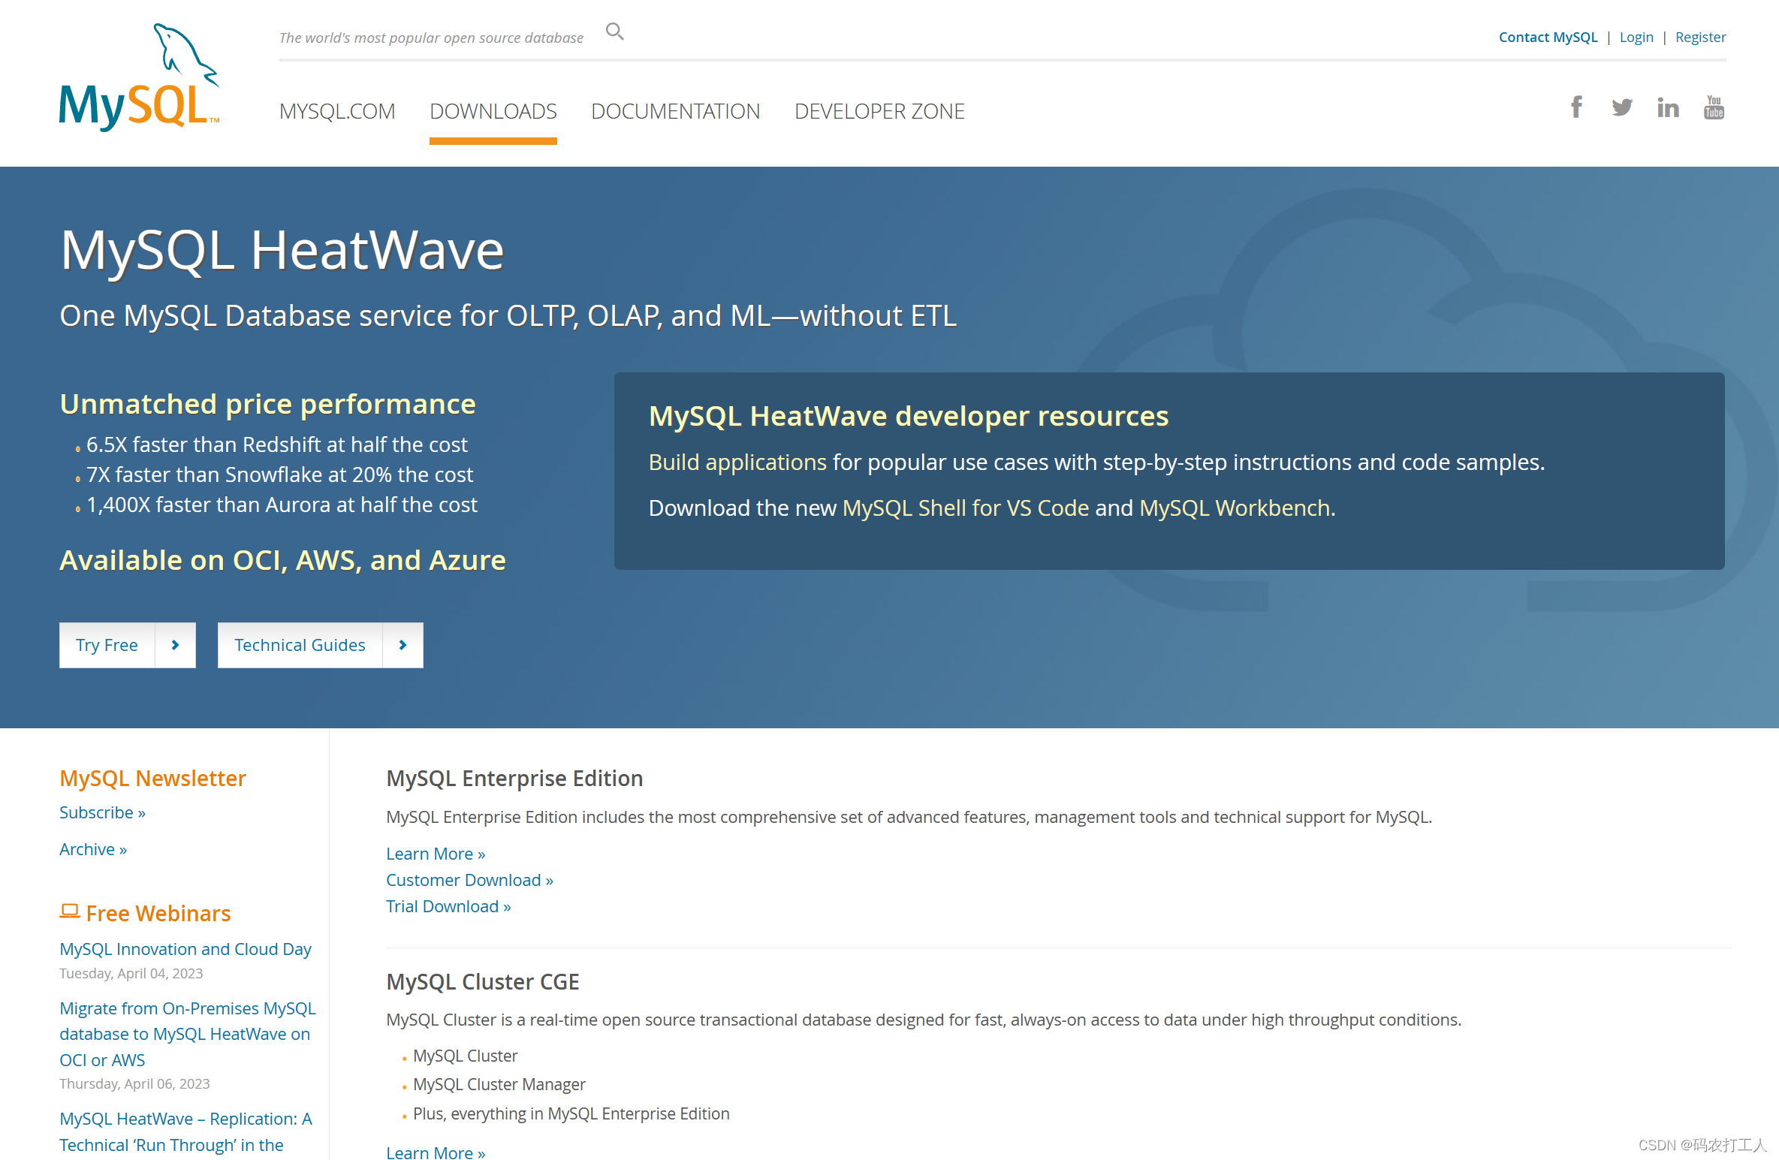Image resolution: width=1779 pixels, height=1160 pixels.
Task: Open the Customer Download link
Action: coord(469,880)
